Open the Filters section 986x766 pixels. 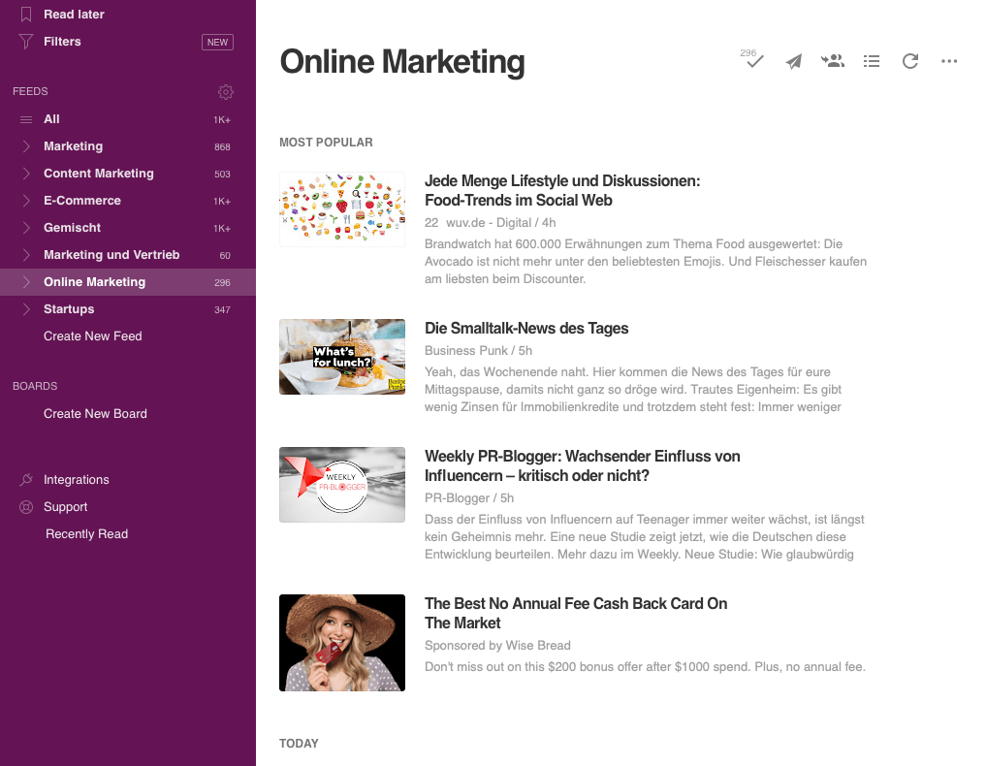click(62, 42)
